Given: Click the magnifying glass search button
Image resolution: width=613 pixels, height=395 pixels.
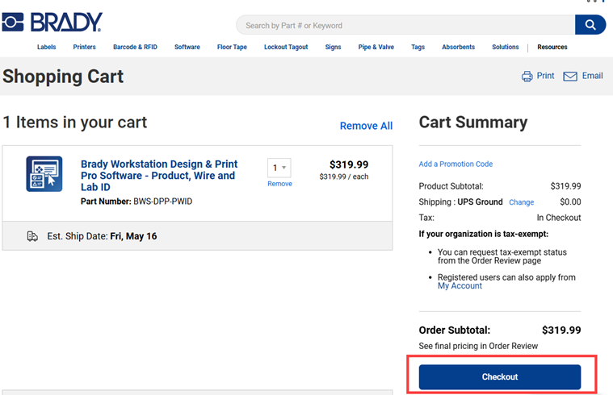Looking at the screenshot, I should [590, 25].
